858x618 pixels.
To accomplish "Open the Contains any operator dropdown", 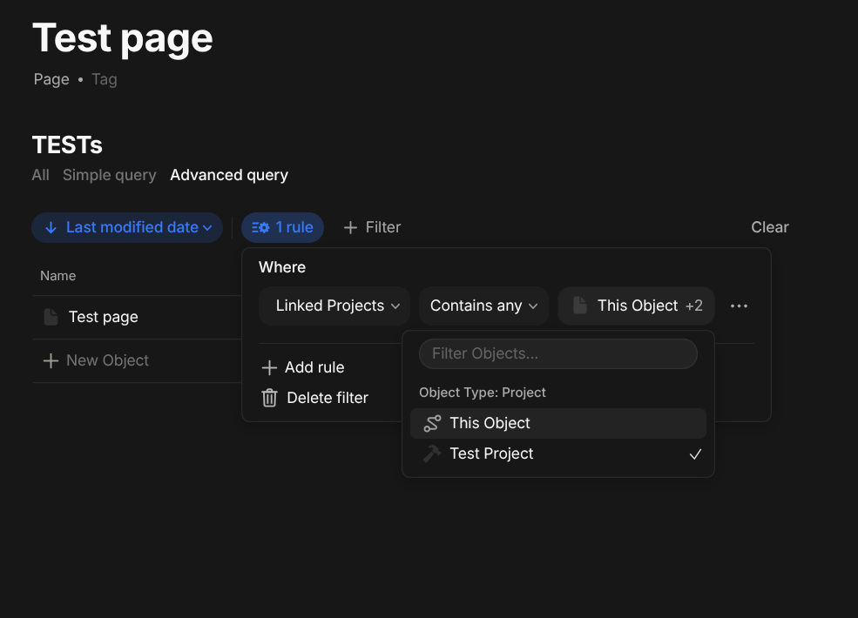I will click(483, 306).
